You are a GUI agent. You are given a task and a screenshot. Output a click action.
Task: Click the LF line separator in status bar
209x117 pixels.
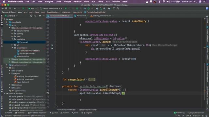click(x=183, y=116)
